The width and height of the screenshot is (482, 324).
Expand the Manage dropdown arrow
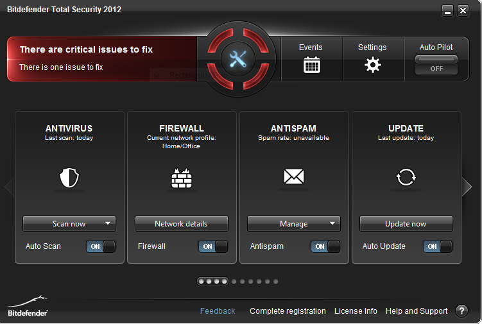pyautogui.click(x=332, y=223)
